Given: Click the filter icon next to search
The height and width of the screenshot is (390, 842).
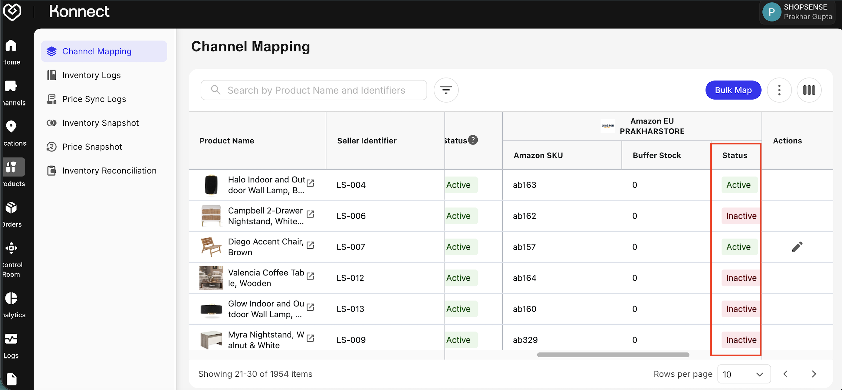Looking at the screenshot, I should click(x=446, y=90).
